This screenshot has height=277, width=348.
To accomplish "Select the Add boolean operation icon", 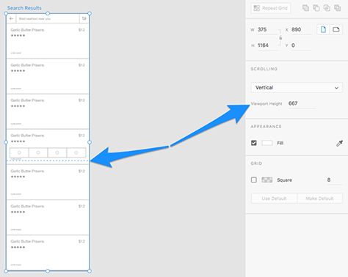I will [305, 8].
